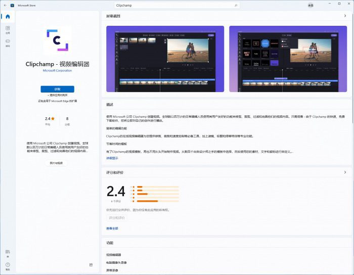Open the Microsoft Corporation publisher link
354x275 pixels.
click(57, 71)
